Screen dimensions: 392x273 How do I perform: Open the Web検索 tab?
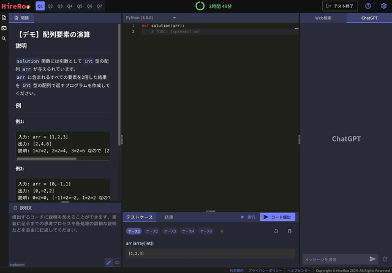click(x=323, y=18)
